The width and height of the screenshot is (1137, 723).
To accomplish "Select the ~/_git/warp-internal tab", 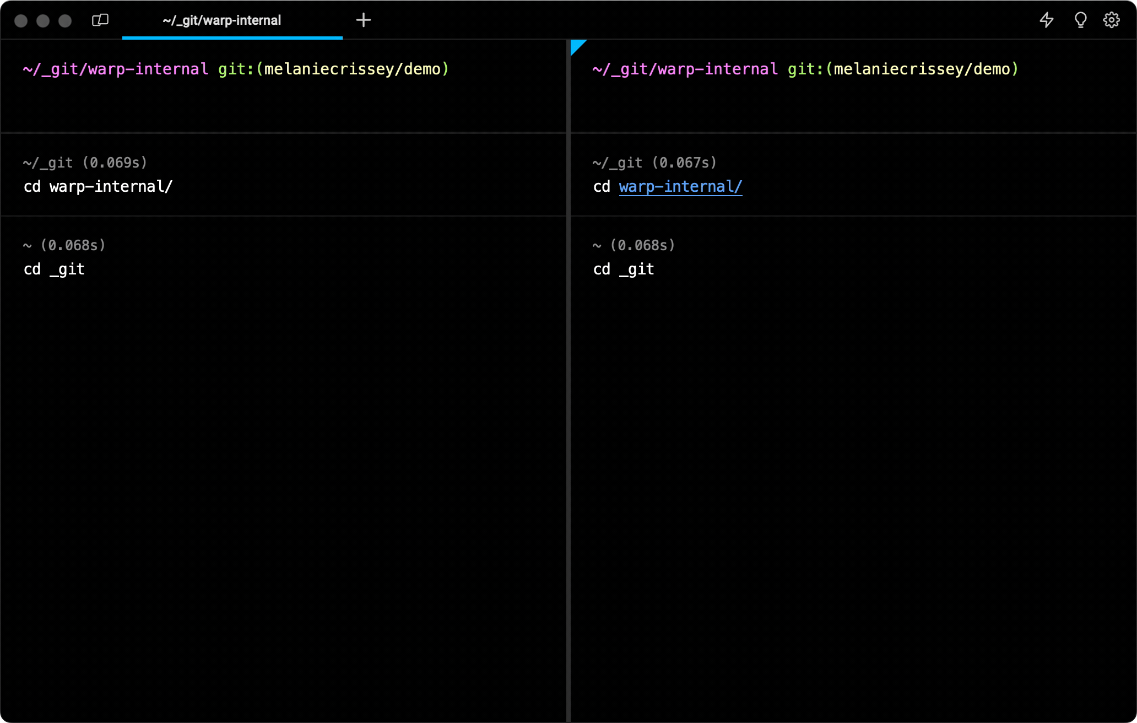I will 222,20.
